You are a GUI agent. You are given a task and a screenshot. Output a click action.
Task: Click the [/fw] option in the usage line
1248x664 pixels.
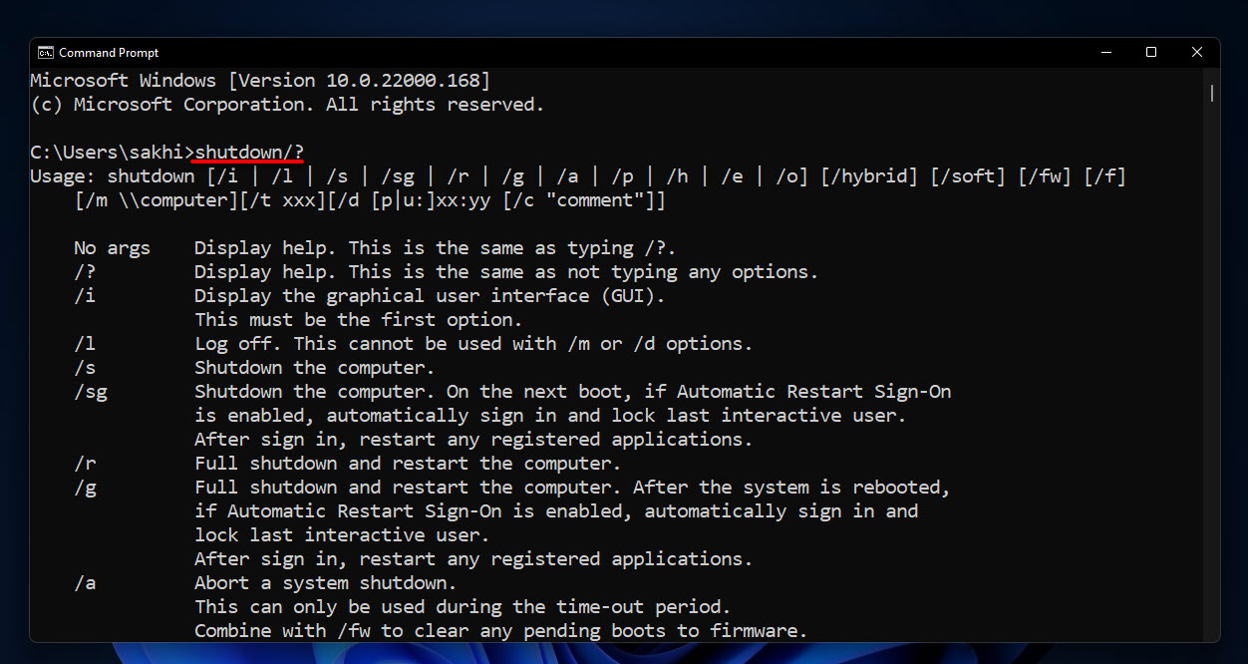coord(1041,176)
